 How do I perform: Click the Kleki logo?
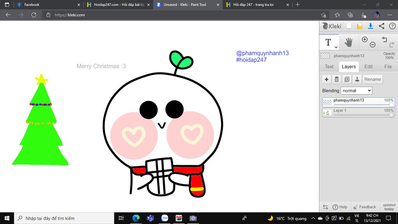pyautogui.click(x=332, y=26)
